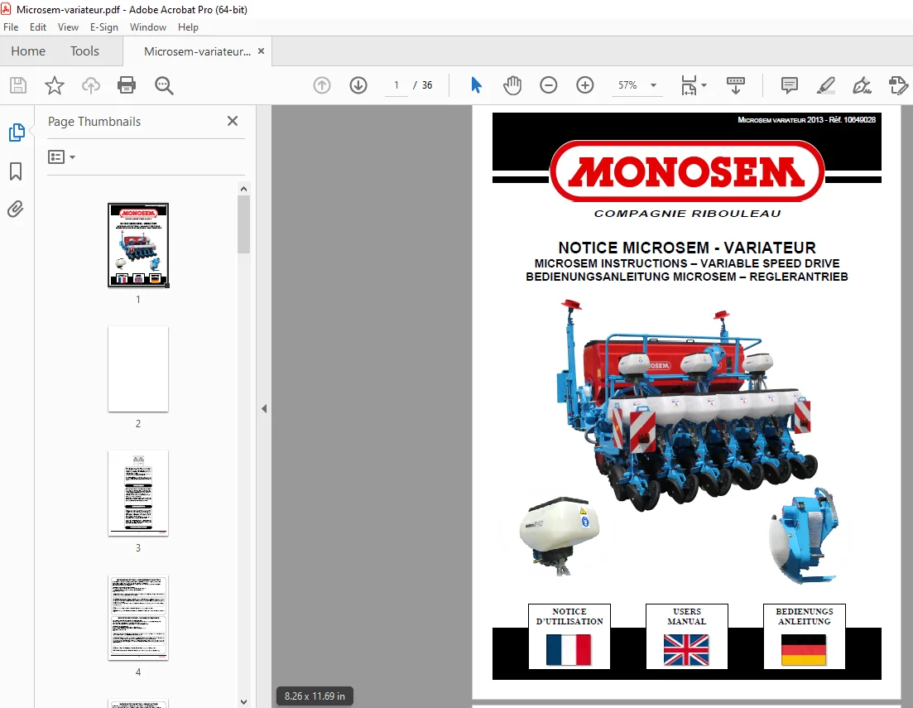The image size is (913, 708).
Task: Select the Microsem-variateur document tab
Action: (197, 51)
